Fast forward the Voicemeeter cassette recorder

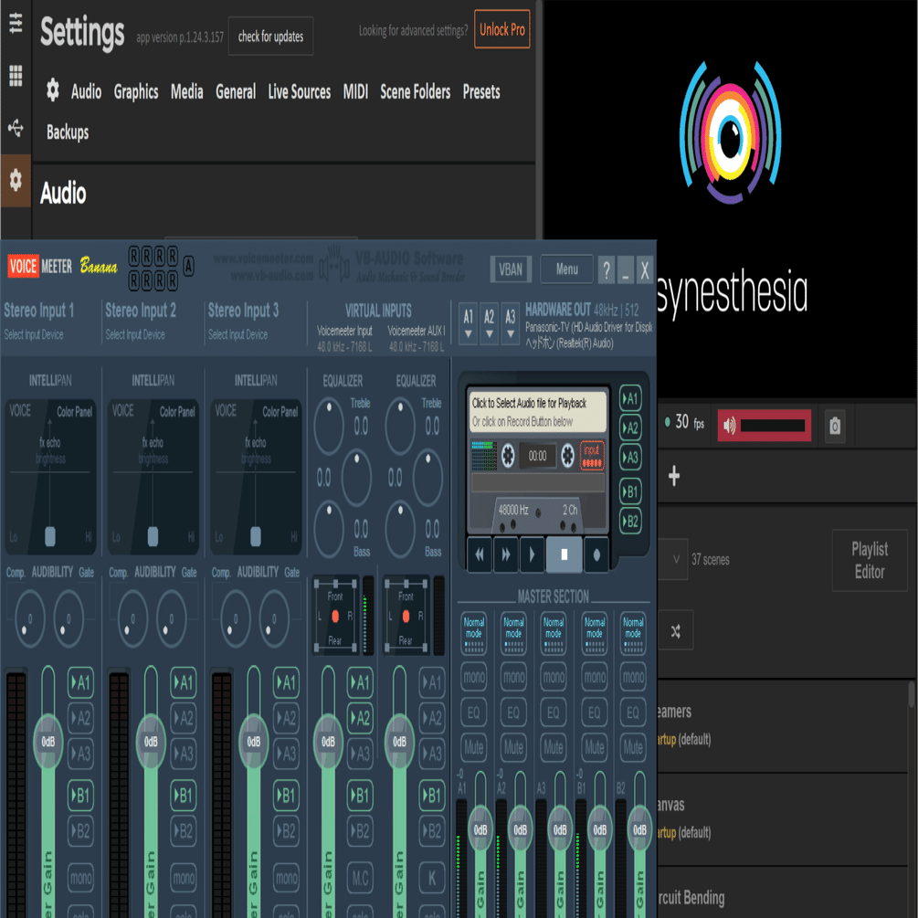tap(506, 554)
